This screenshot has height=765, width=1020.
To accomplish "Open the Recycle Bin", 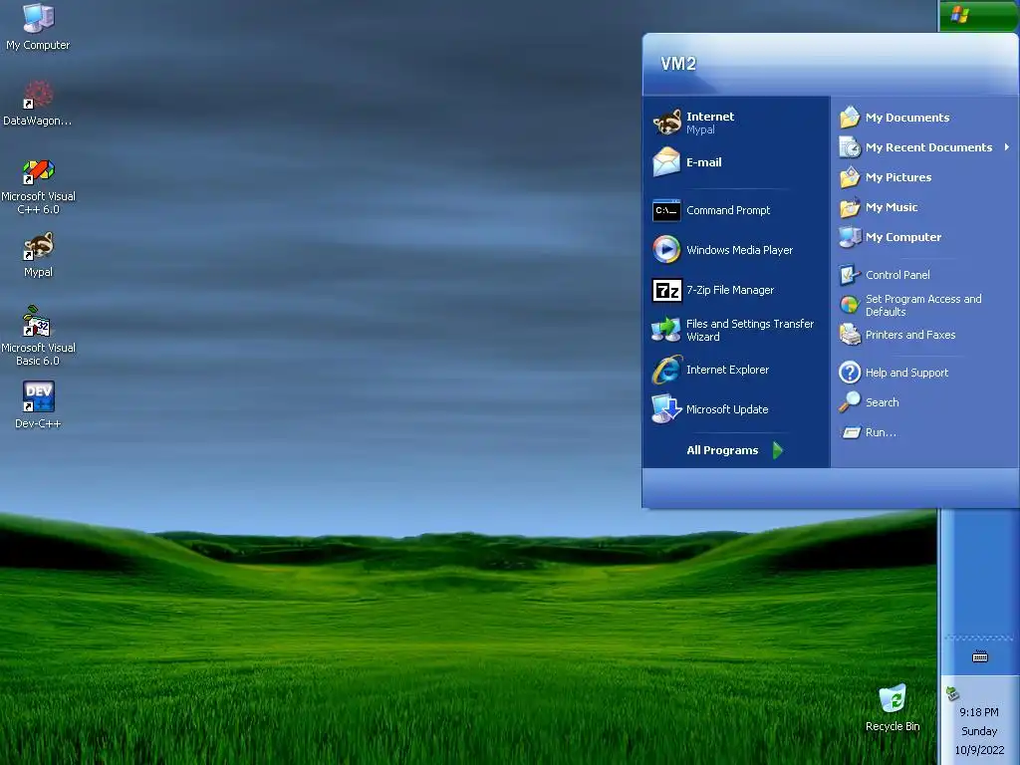I will click(x=892, y=708).
